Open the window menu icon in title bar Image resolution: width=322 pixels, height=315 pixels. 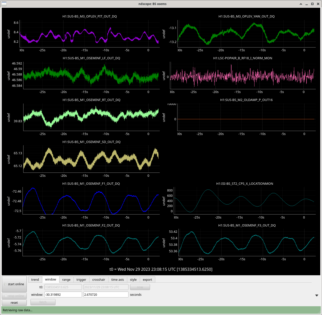click(x=4, y=4)
